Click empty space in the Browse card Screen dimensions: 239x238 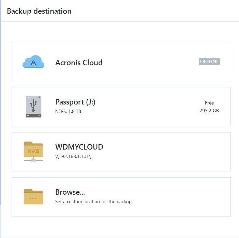(177, 196)
